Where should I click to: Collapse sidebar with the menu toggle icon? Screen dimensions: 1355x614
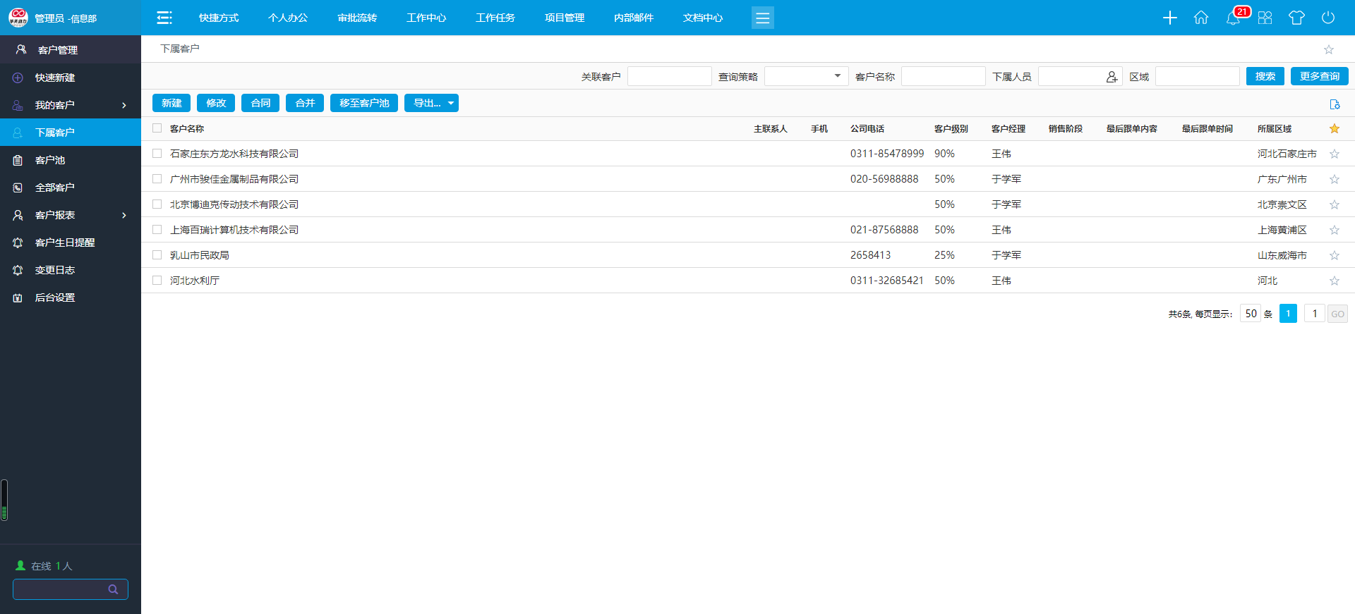coord(164,18)
